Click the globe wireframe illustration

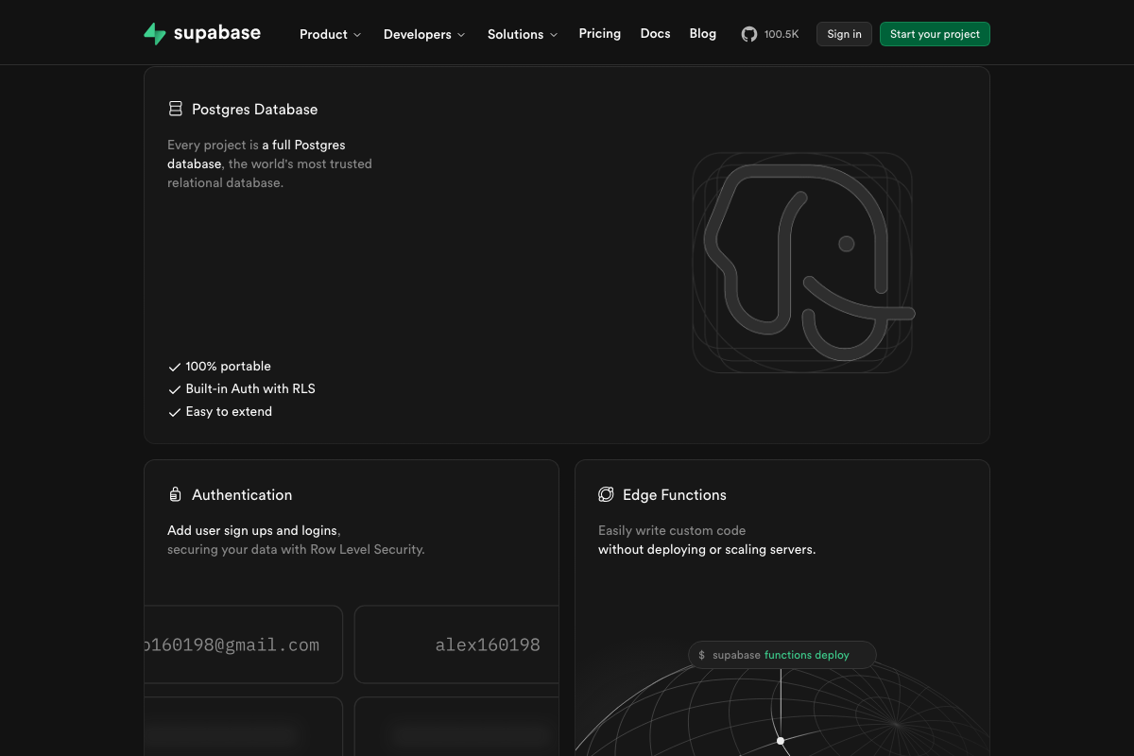(x=782, y=709)
